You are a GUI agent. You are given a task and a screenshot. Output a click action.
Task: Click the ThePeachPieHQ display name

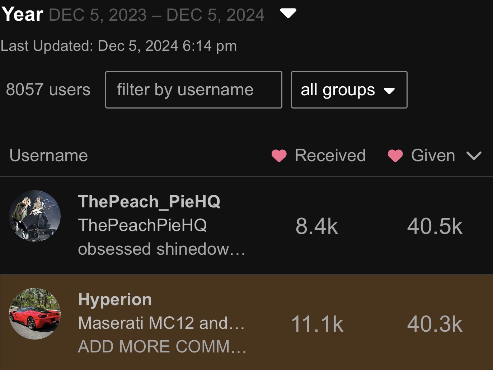click(142, 225)
